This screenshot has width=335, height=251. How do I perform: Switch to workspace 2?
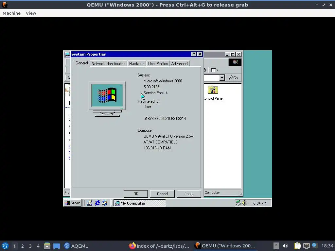coord(23,246)
